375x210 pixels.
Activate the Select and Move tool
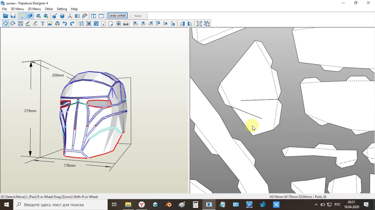[6, 24]
